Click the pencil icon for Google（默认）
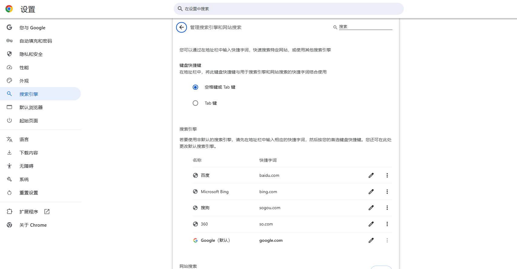The width and height of the screenshot is (517, 269). [x=371, y=240]
